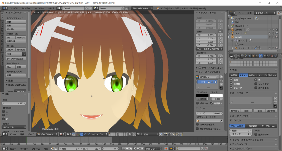Click the OpenGL render image icon
The width and height of the screenshot is (282, 151).
pos(165,134)
